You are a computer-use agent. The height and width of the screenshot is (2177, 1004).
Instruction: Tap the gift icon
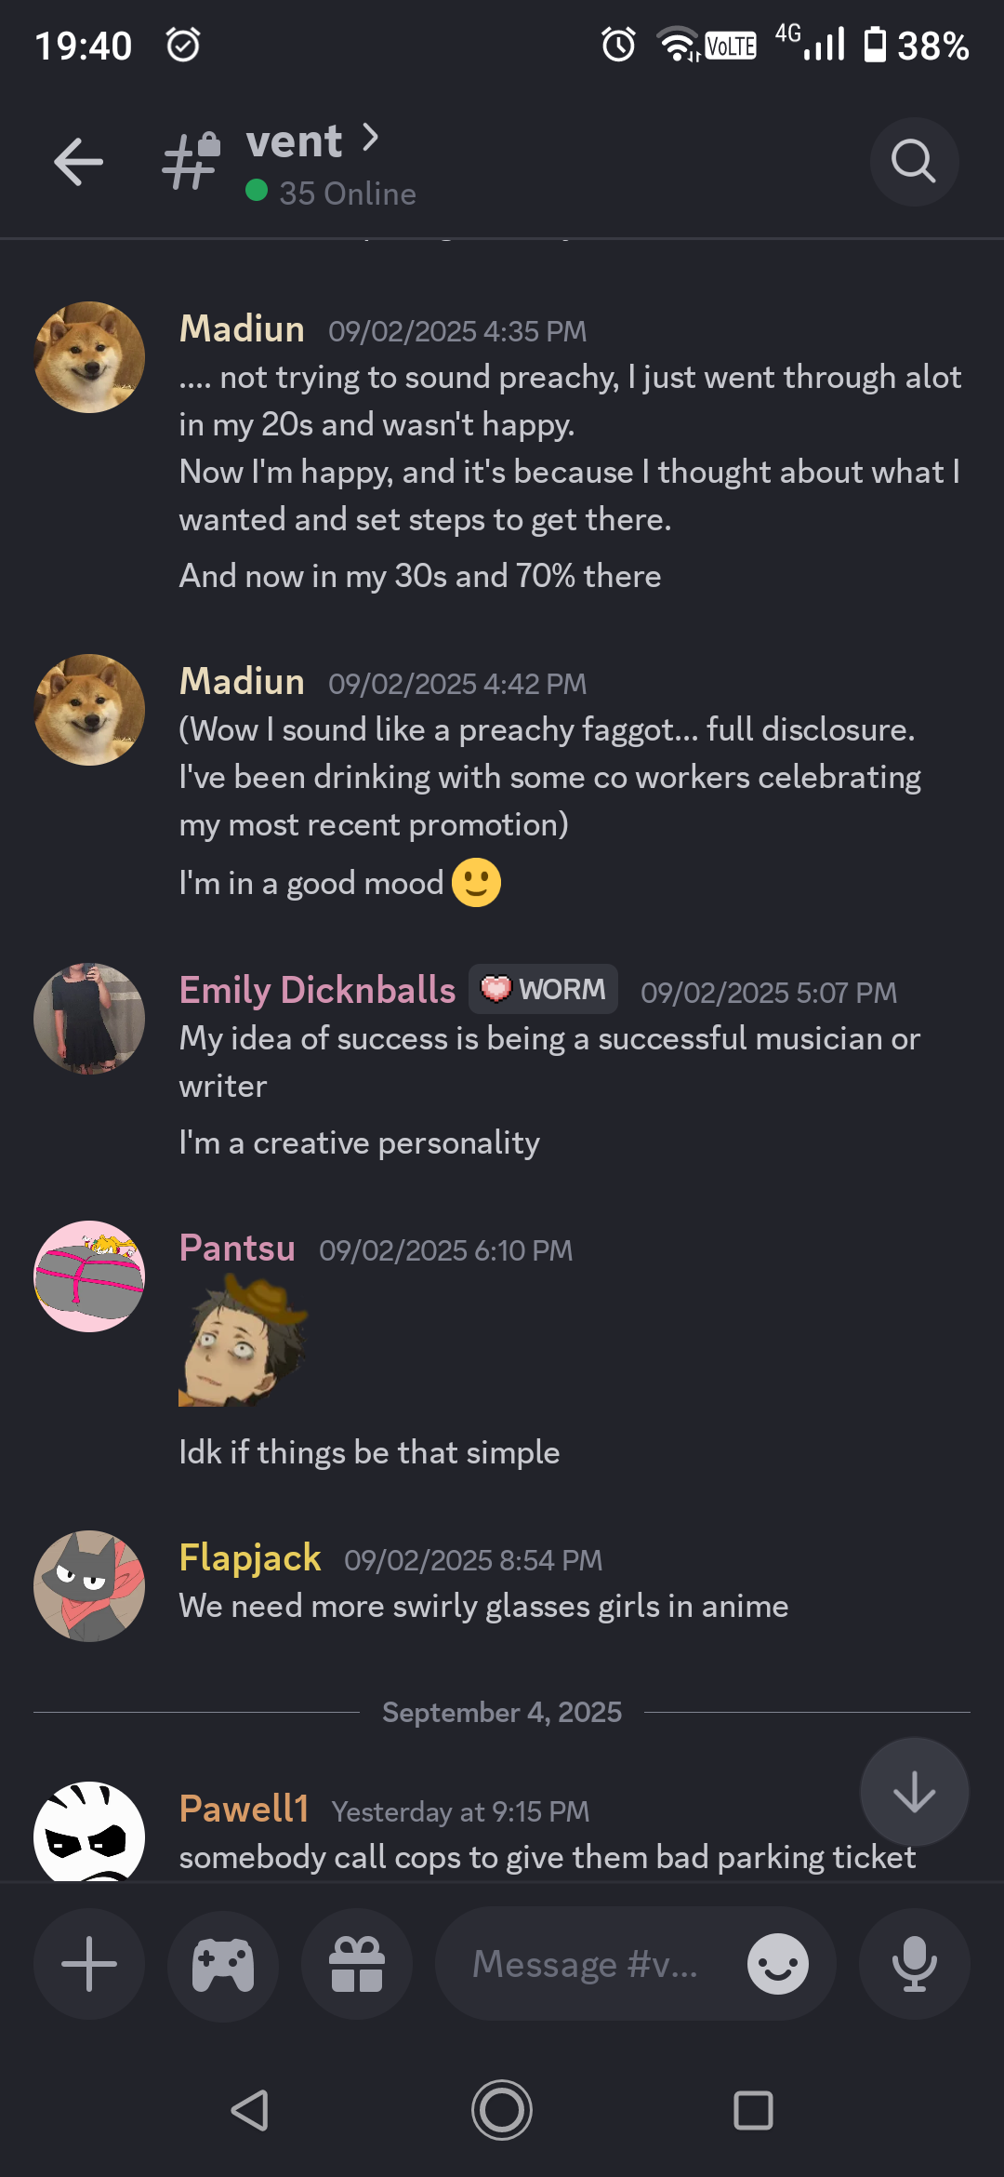pos(357,1964)
